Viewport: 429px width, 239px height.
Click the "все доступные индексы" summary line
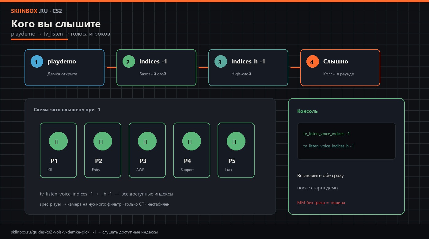pyautogui.click(x=107, y=194)
